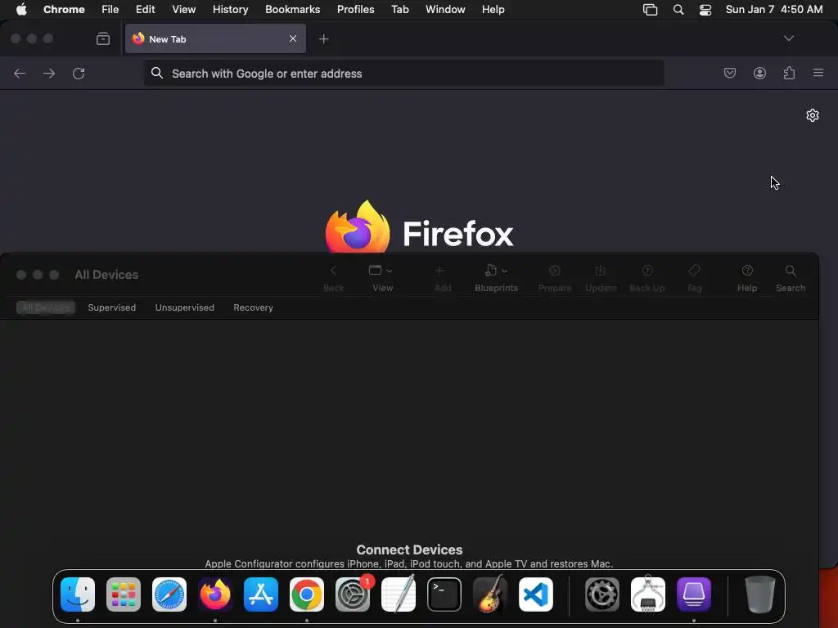
Task: Open Finder from the Dock
Action: [78, 594]
